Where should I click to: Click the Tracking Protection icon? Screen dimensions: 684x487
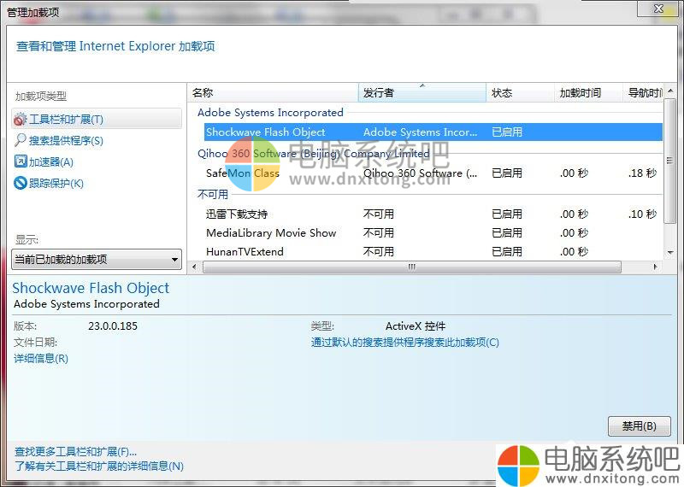21,183
